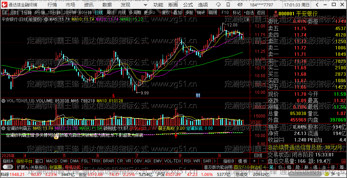Click the 通达信金融终端 app logo icon

coord(4,5)
